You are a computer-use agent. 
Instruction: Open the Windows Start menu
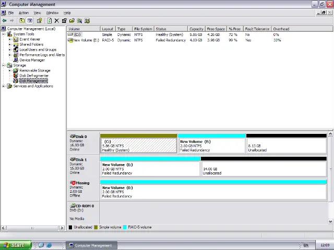pyautogui.click(x=16, y=245)
